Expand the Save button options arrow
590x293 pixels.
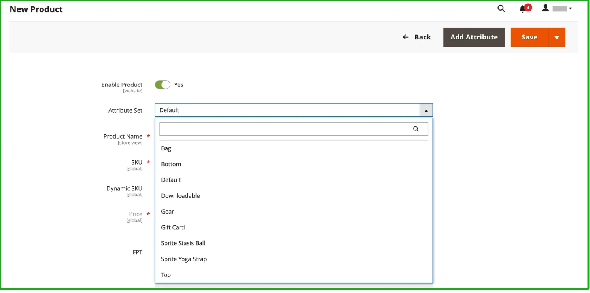[x=557, y=38]
